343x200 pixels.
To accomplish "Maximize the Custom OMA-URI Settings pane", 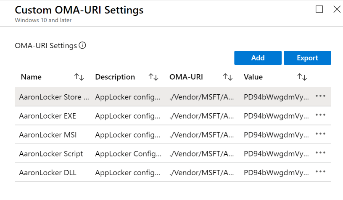I will (x=319, y=9).
